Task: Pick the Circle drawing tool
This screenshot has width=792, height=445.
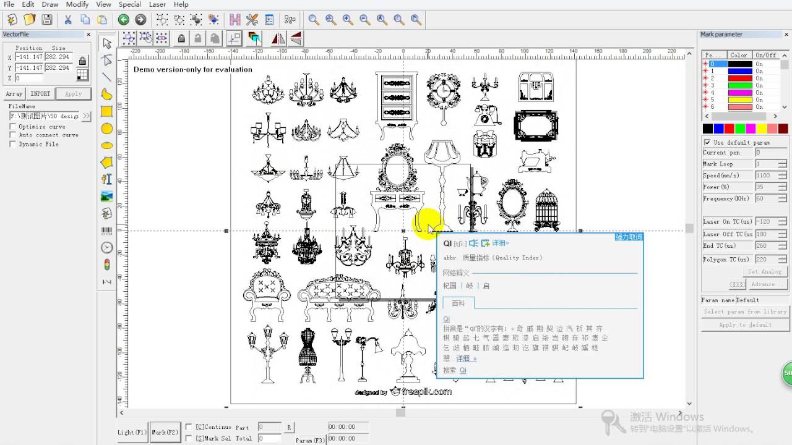Action: point(107,129)
